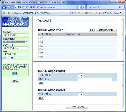Click the 編集 button

point(41,83)
